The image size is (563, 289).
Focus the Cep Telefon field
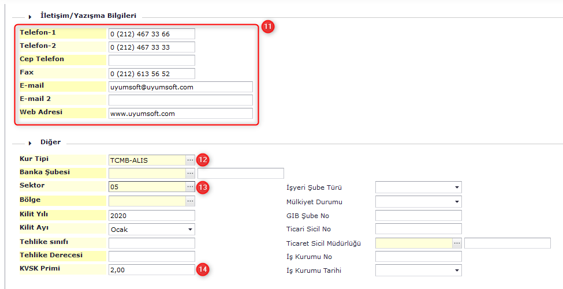pos(151,60)
